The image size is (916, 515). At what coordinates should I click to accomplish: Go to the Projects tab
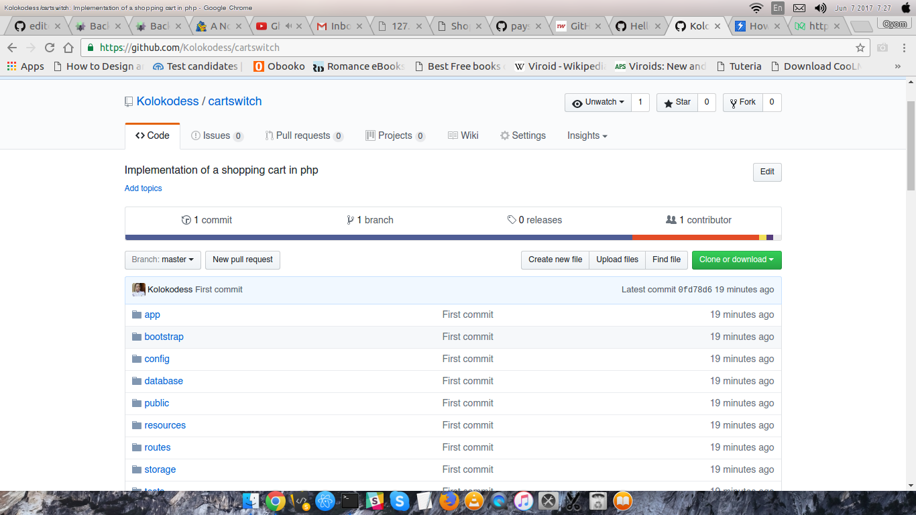[395, 135]
